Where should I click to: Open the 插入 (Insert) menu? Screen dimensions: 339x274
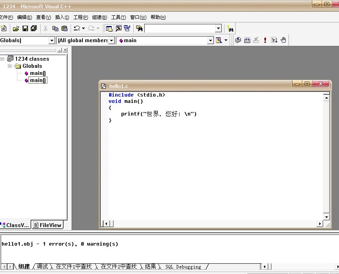coord(62,17)
